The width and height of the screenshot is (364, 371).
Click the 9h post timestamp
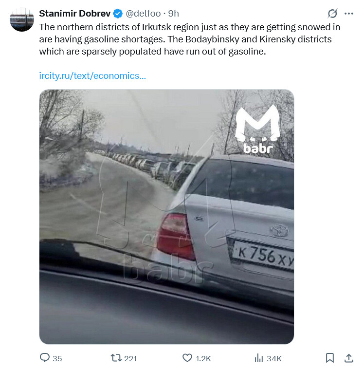(173, 14)
